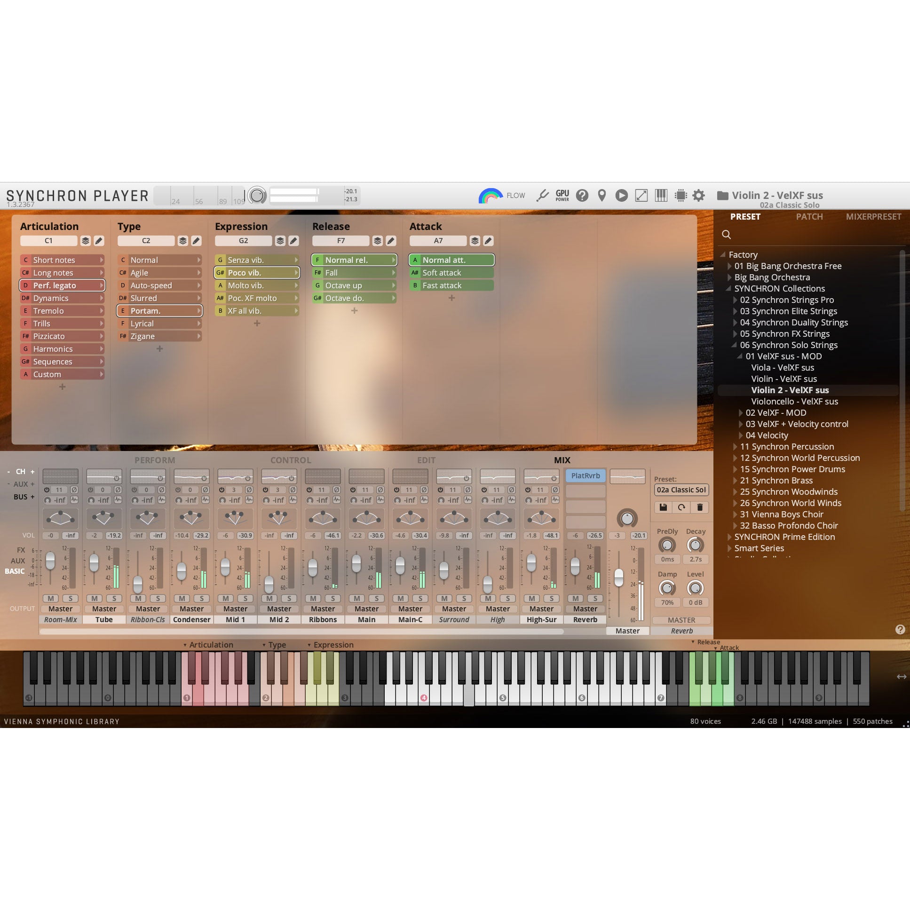The image size is (910, 910).
Task: Switch to the PATCH tab
Action: pos(809,217)
